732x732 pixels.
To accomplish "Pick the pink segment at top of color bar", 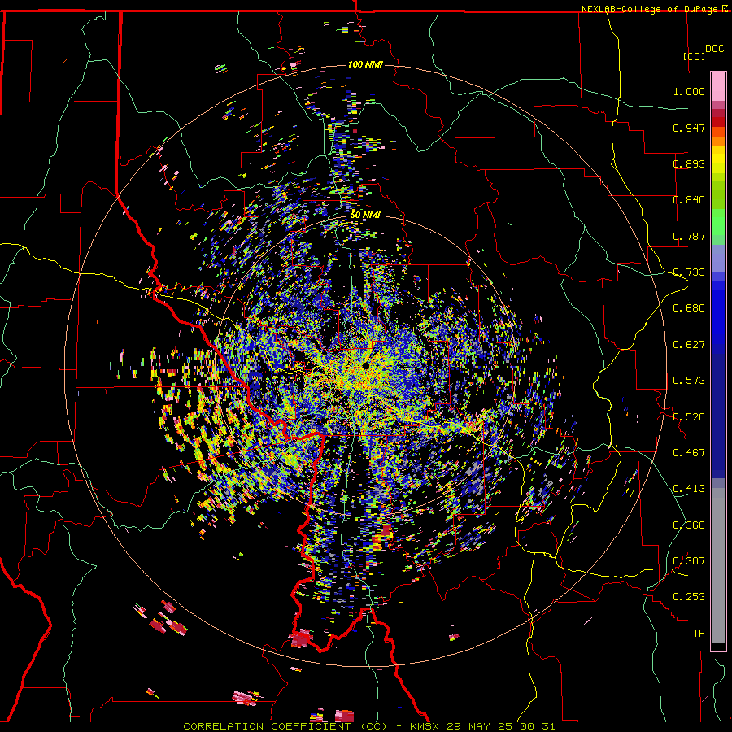I will tap(718, 87).
